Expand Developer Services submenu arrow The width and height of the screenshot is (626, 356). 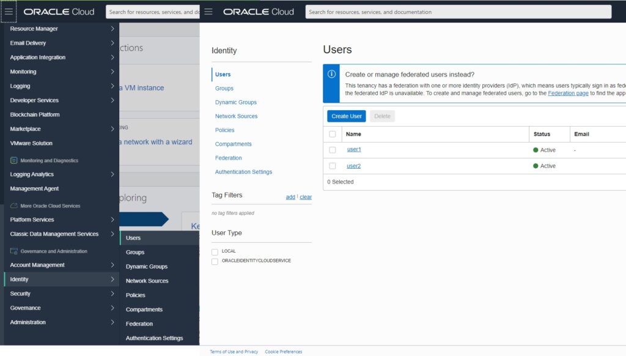[x=112, y=100]
